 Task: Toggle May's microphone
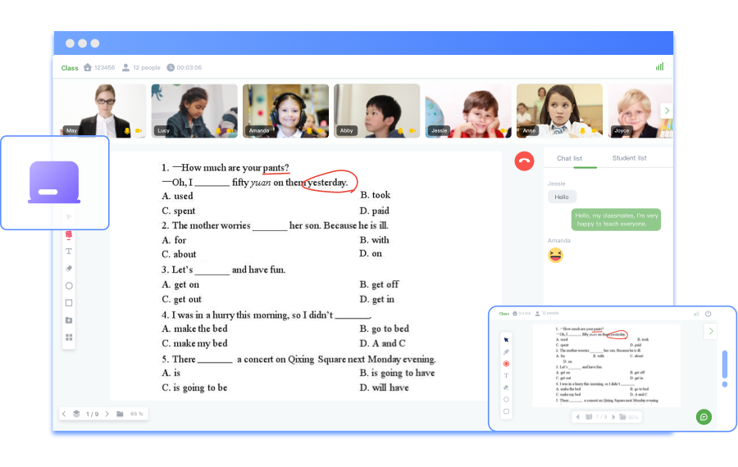pyautogui.click(x=127, y=131)
